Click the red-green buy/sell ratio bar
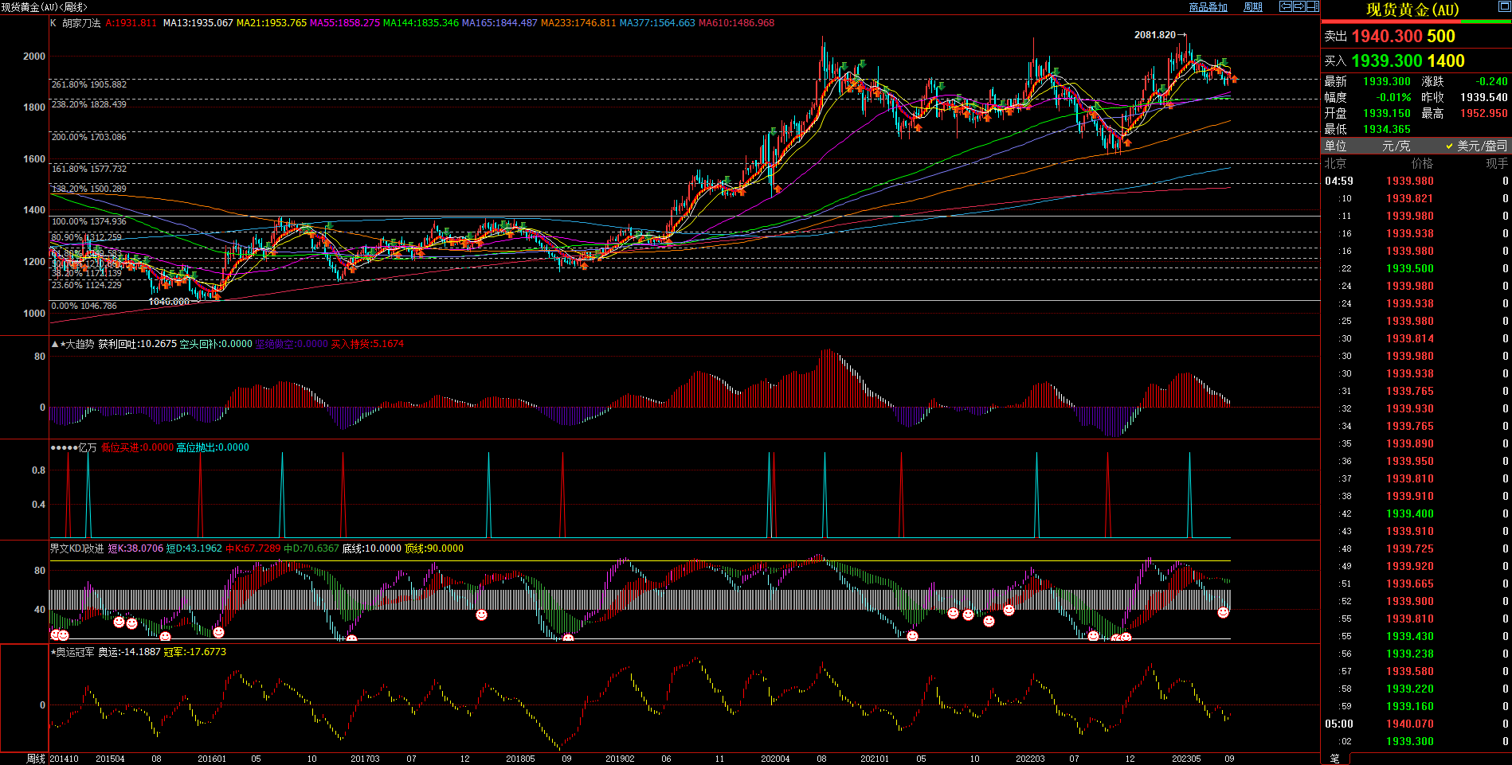Viewport: 1512px width, 765px height. click(x=1416, y=22)
